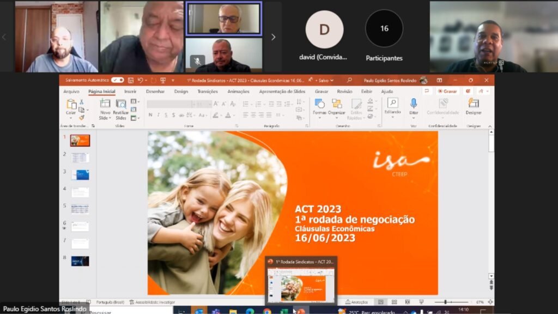Screen dimensions: 558x314
Task: Launch the Designer ideas pane
Action: pyautogui.click(x=474, y=104)
